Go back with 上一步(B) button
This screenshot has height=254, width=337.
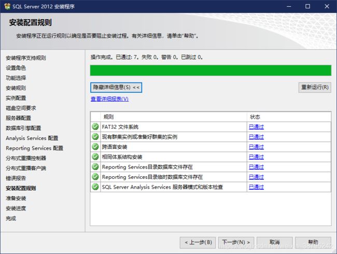(198, 243)
